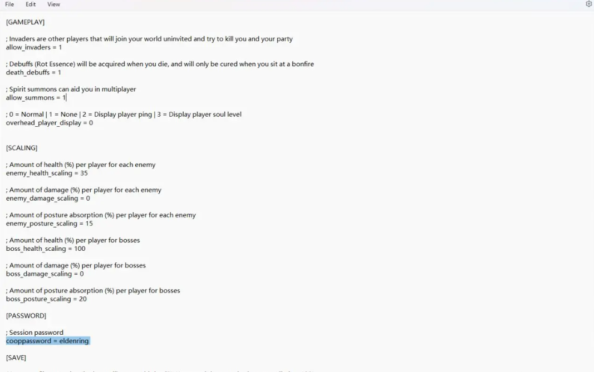Click the [SAVE] section header
Viewport: 594px width, 372px height.
point(16,358)
